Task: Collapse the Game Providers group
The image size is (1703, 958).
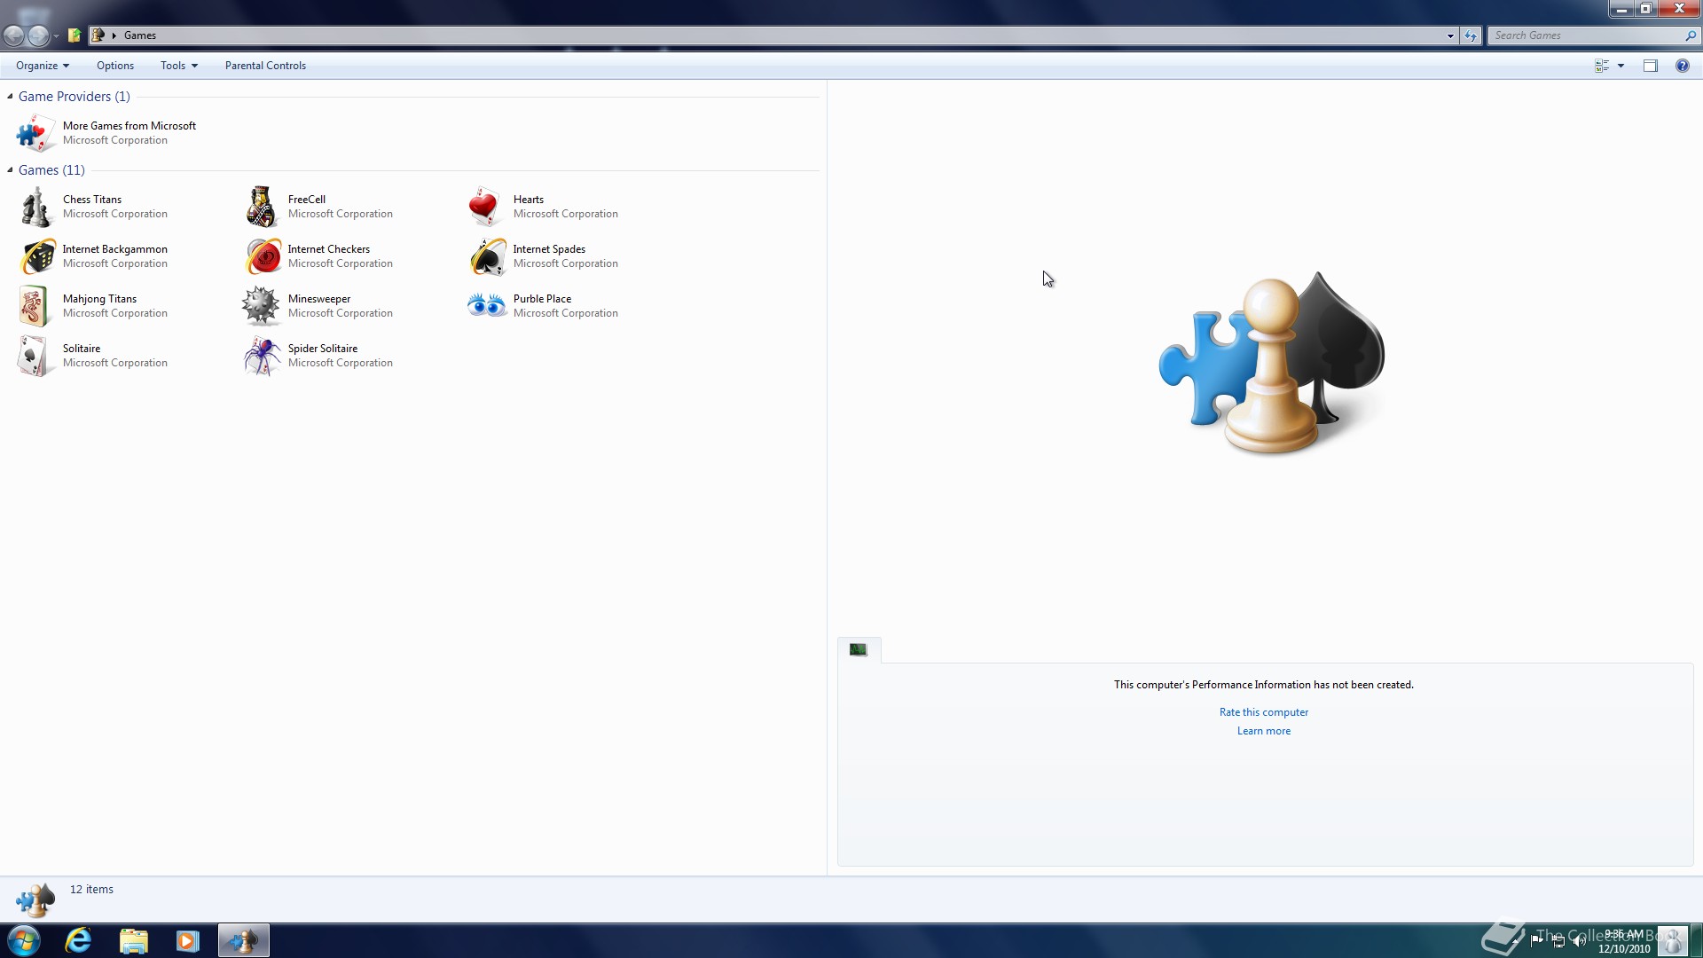Action: coord(10,96)
